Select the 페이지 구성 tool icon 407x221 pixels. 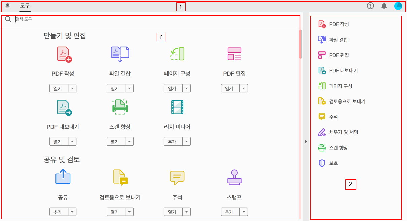click(177, 54)
